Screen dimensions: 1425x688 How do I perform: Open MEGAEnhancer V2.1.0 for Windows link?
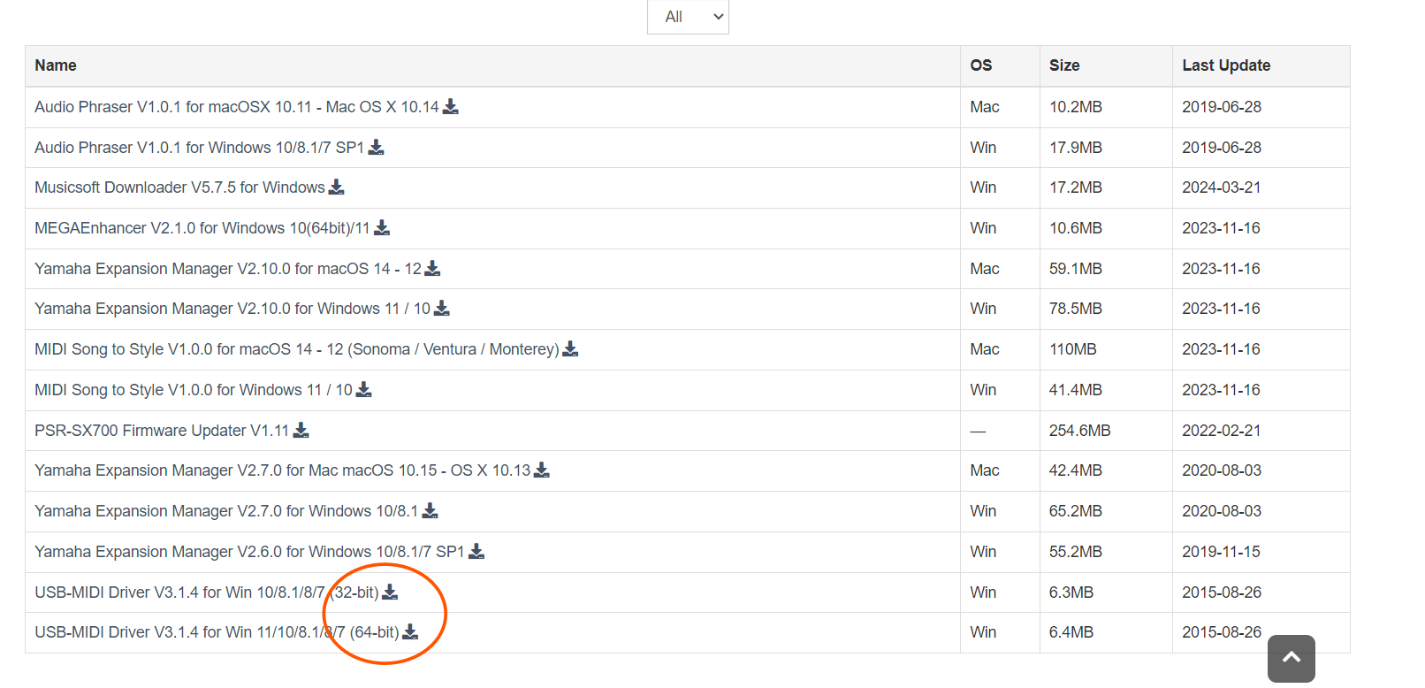[x=202, y=228]
